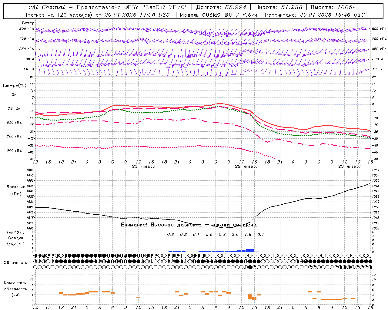Image resolution: width=388 pixels, height=310 pixels.
Task: Select the 0.6 precipitation amount value
Action: [235, 234]
